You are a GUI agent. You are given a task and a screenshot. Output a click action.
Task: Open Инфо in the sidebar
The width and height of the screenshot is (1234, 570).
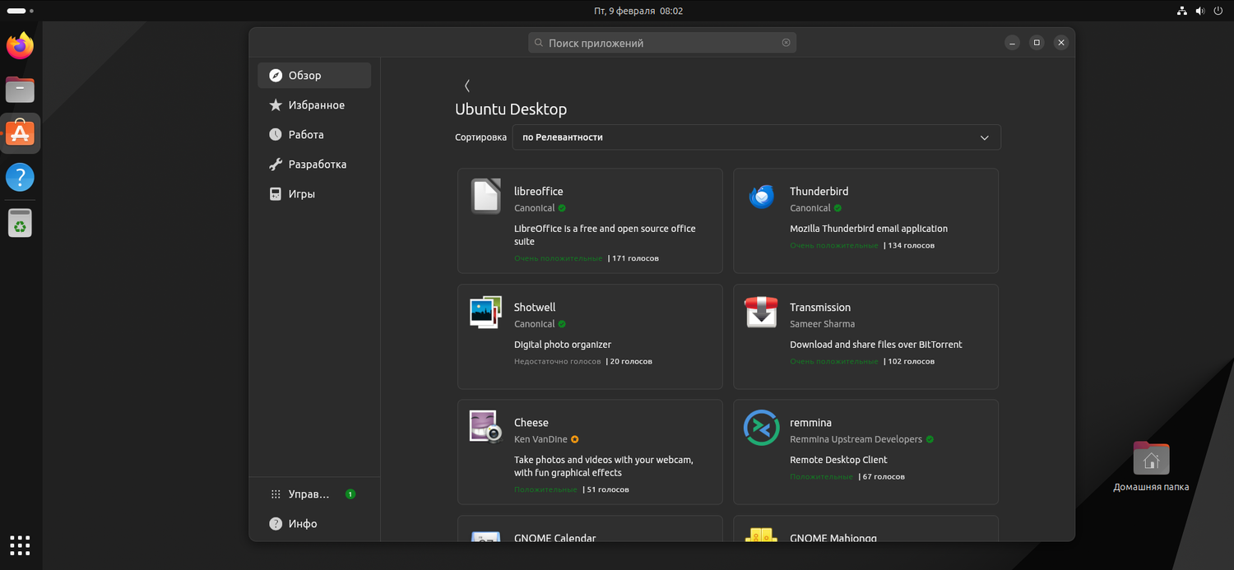(x=314, y=524)
